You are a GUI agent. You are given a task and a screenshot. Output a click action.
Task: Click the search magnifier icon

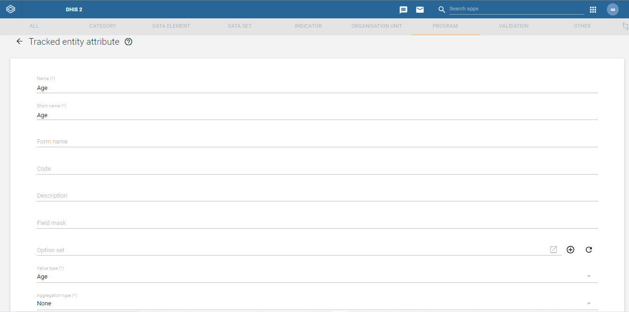(441, 9)
